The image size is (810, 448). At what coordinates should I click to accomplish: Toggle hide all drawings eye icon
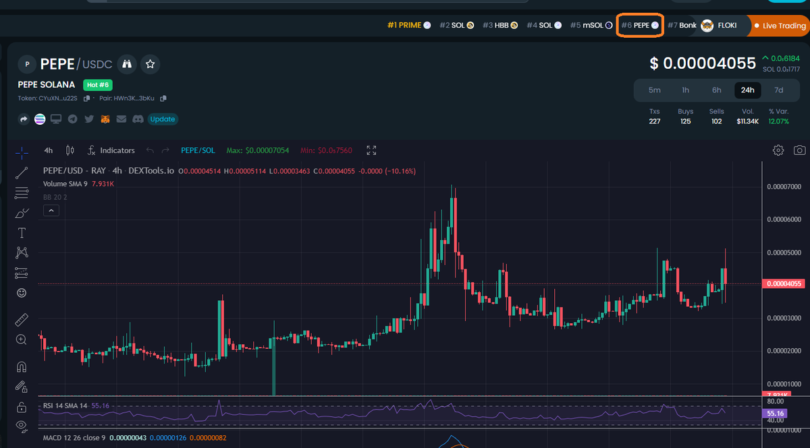[22, 426]
